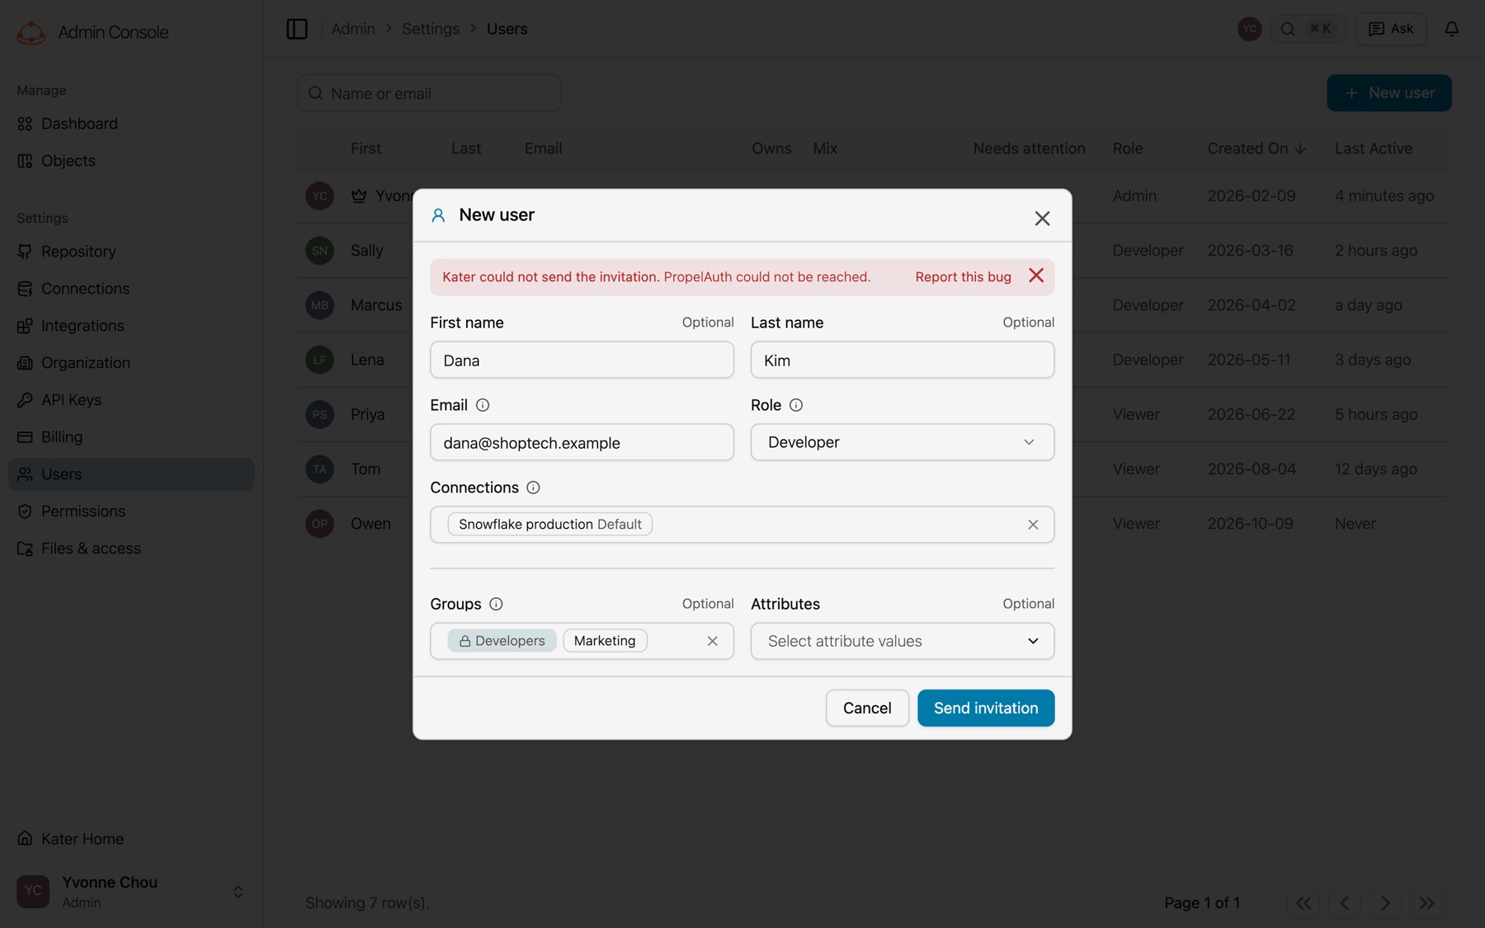The width and height of the screenshot is (1485, 928).
Task: Go to the previous page
Action: coord(1345,903)
